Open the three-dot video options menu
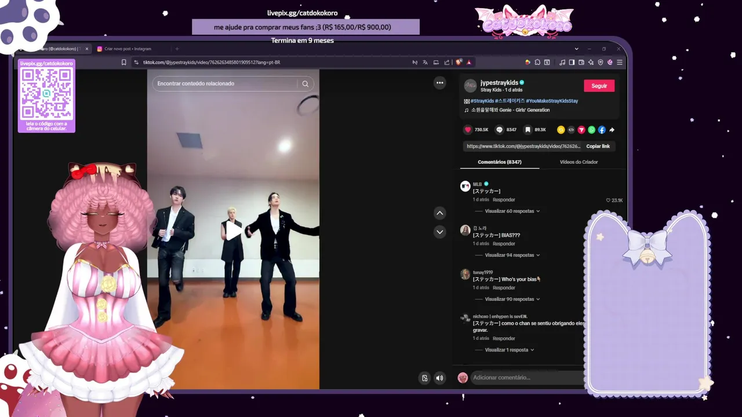This screenshot has height=417, width=742. point(440,83)
